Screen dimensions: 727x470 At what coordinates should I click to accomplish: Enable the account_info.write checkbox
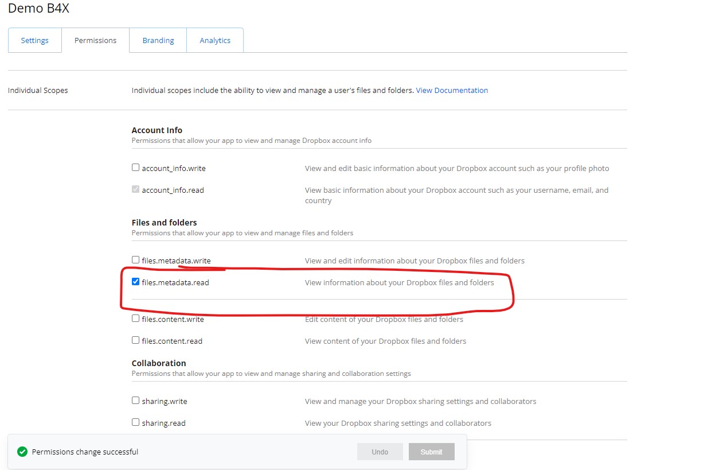click(135, 168)
